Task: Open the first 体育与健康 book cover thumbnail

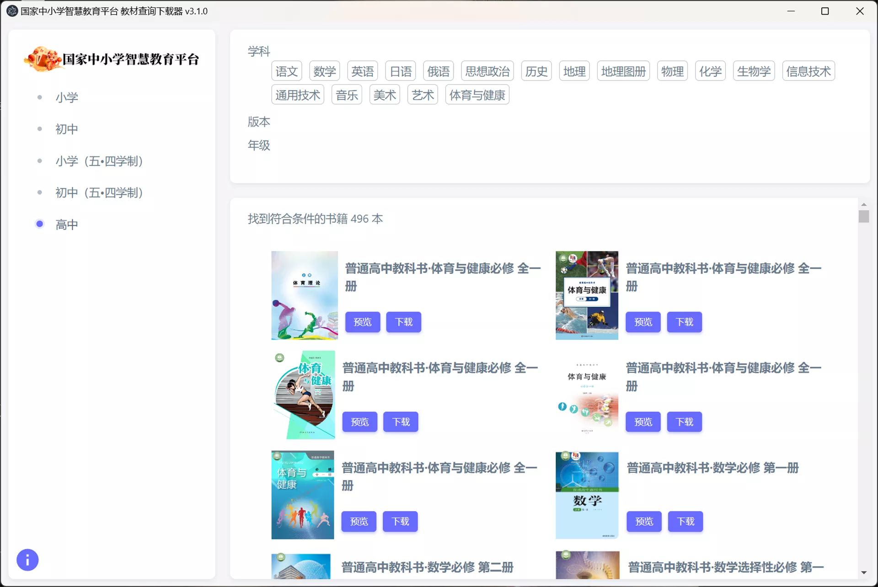Action: click(304, 295)
